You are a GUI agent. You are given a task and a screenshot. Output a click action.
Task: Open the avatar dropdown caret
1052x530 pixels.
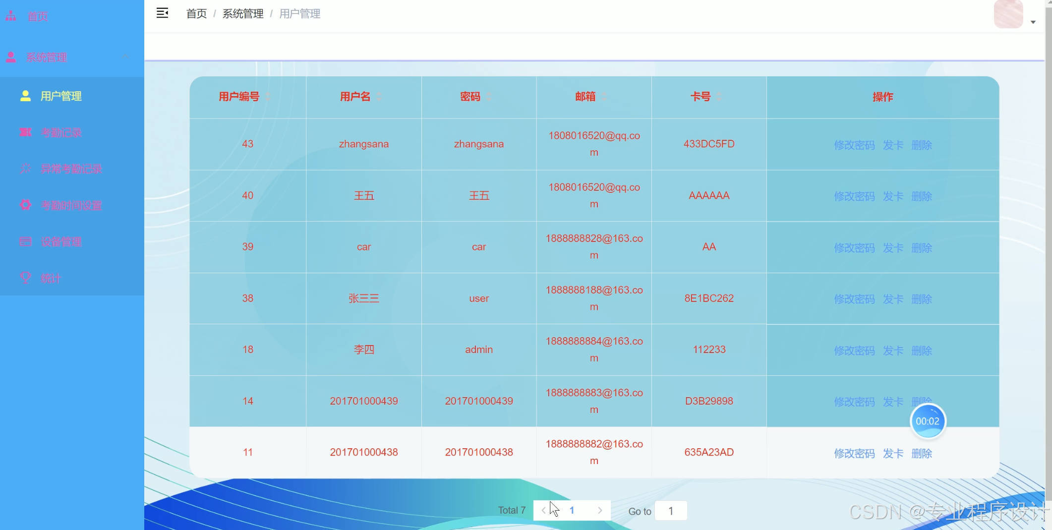1033,22
